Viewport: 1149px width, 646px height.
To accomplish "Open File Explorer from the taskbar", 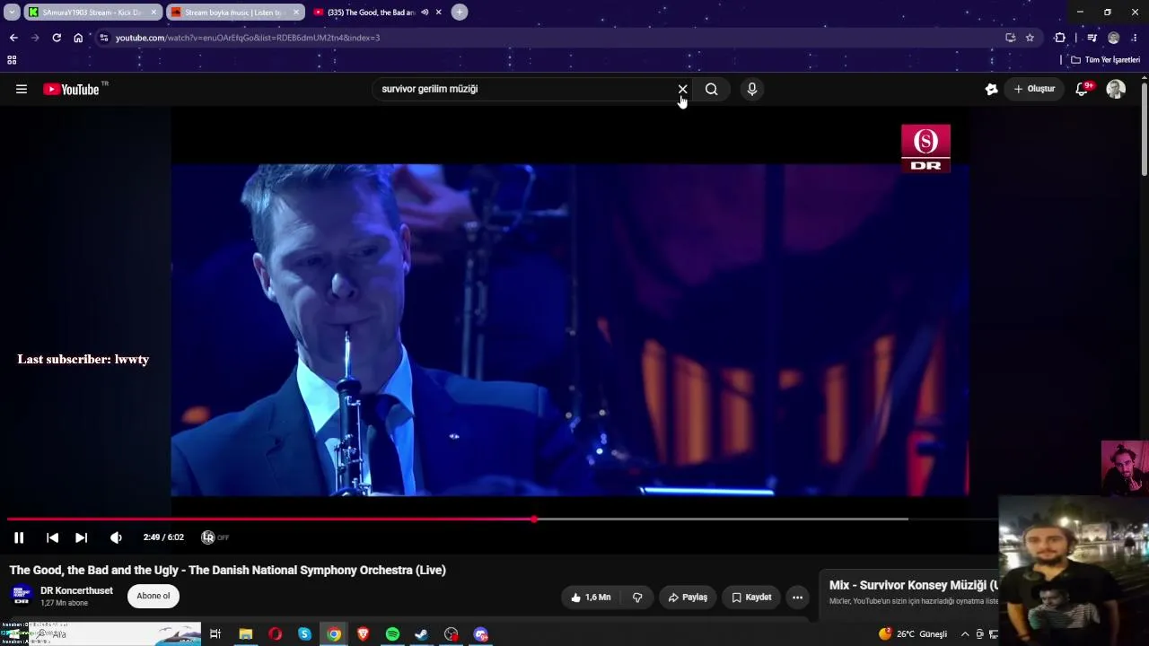I will pyautogui.click(x=245, y=634).
